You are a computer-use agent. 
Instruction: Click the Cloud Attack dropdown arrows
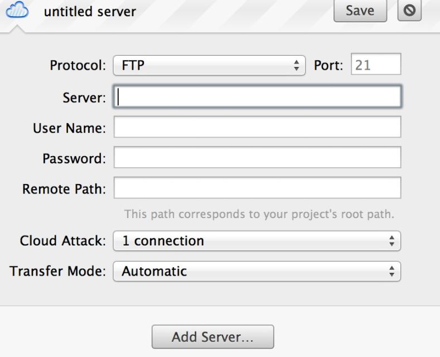pyautogui.click(x=391, y=241)
